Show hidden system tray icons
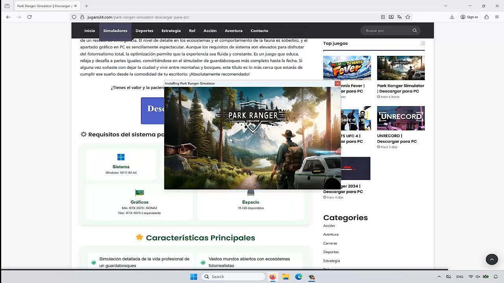 (439, 277)
